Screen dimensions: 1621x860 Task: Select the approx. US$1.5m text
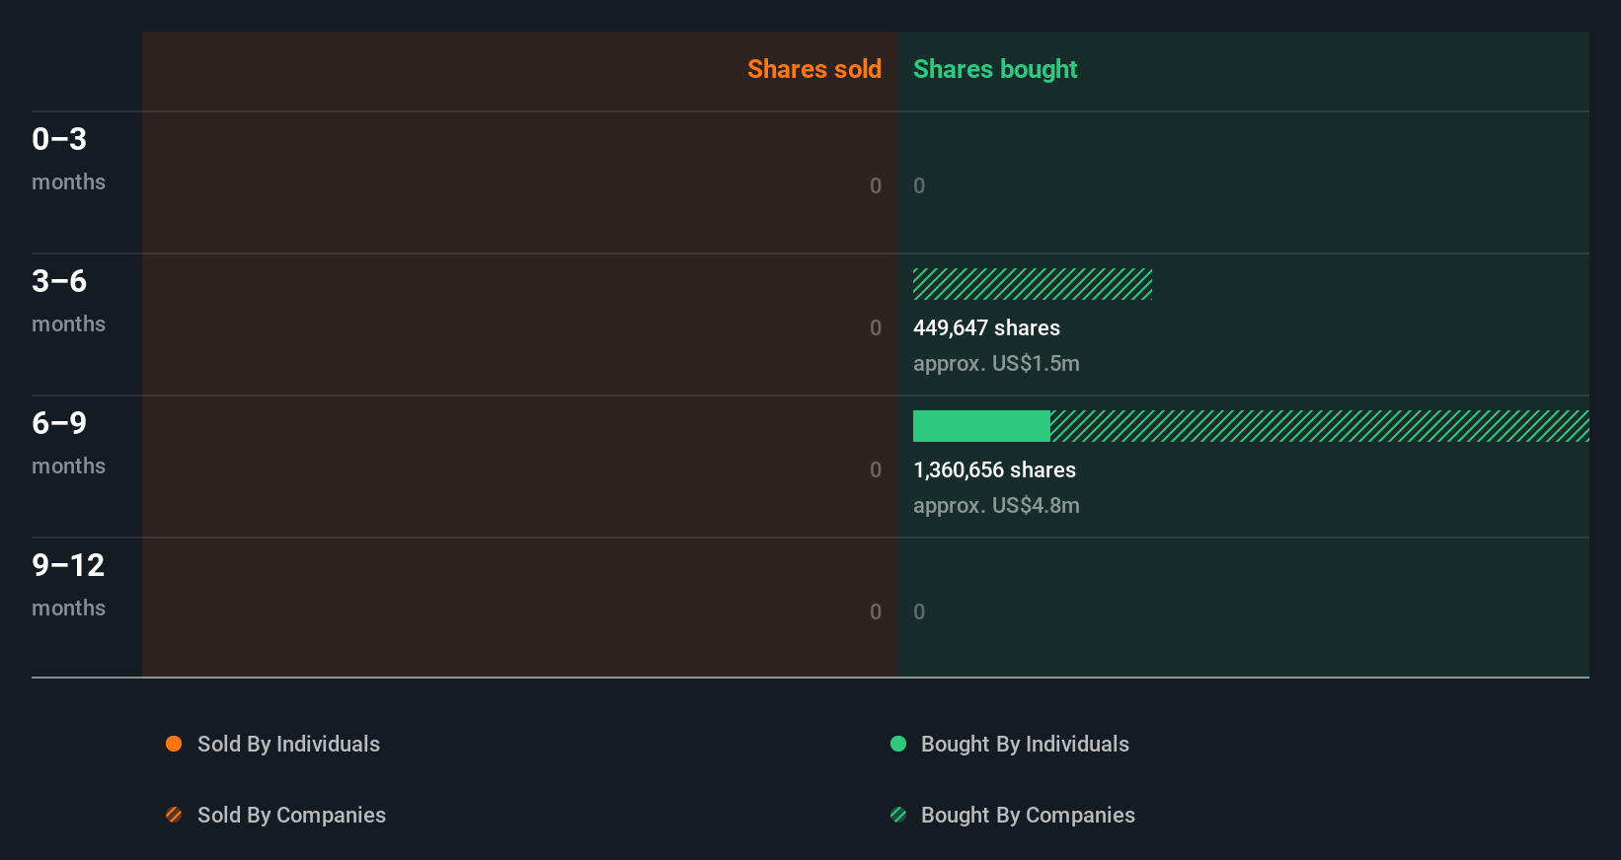click(x=996, y=364)
